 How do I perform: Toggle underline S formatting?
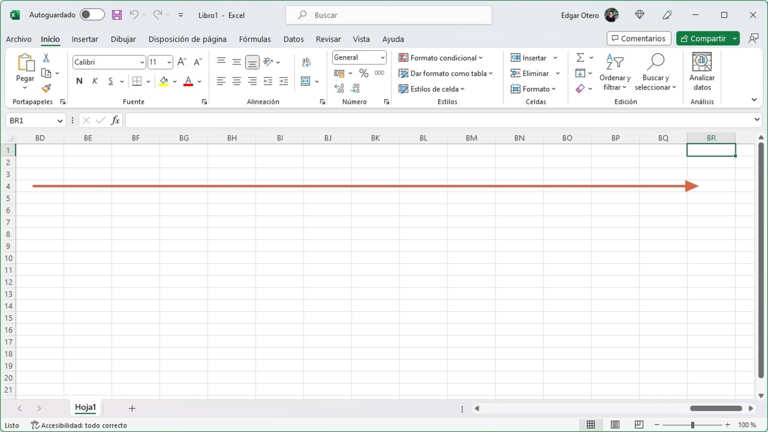tap(111, 81)
